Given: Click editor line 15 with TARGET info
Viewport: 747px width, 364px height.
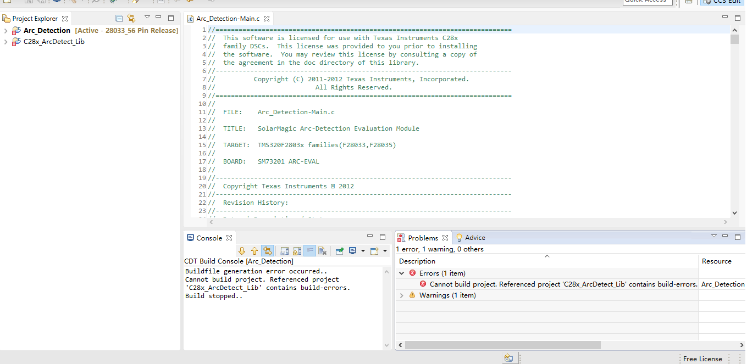Looking at the screenshot, I should (x=302, y=145).
